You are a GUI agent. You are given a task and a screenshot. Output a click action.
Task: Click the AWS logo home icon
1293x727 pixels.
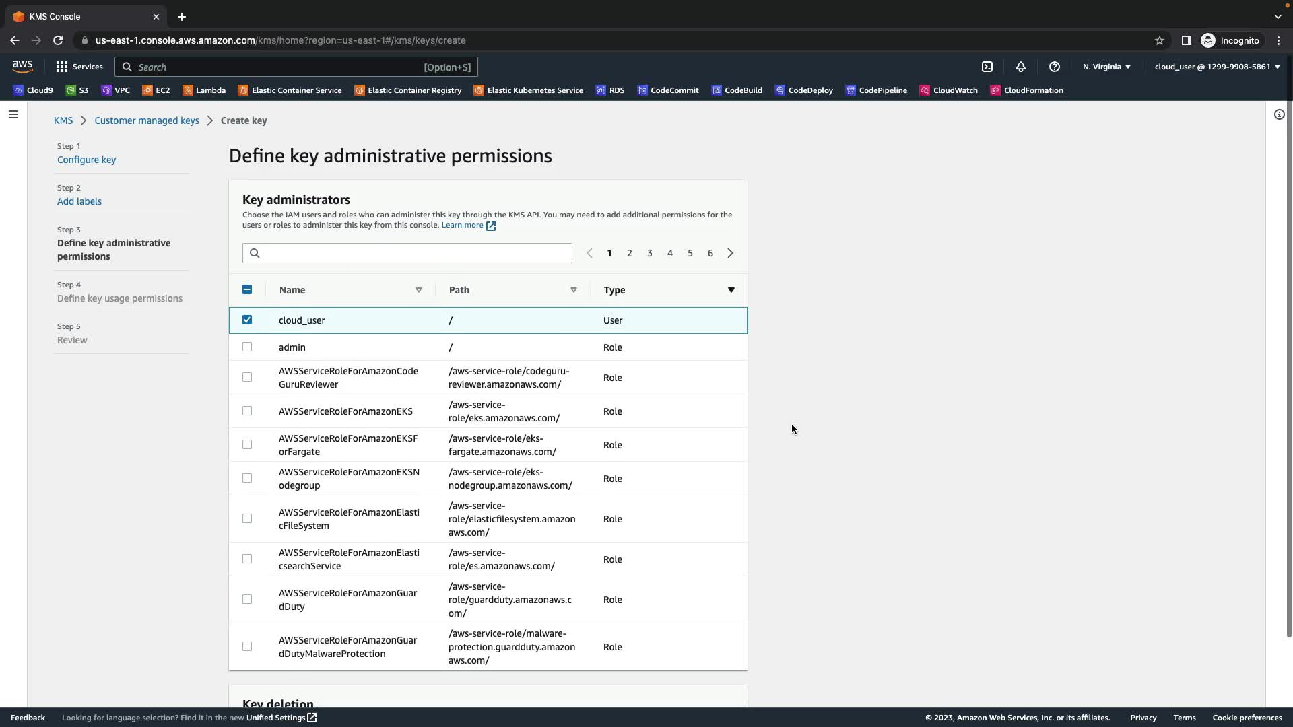22,66
